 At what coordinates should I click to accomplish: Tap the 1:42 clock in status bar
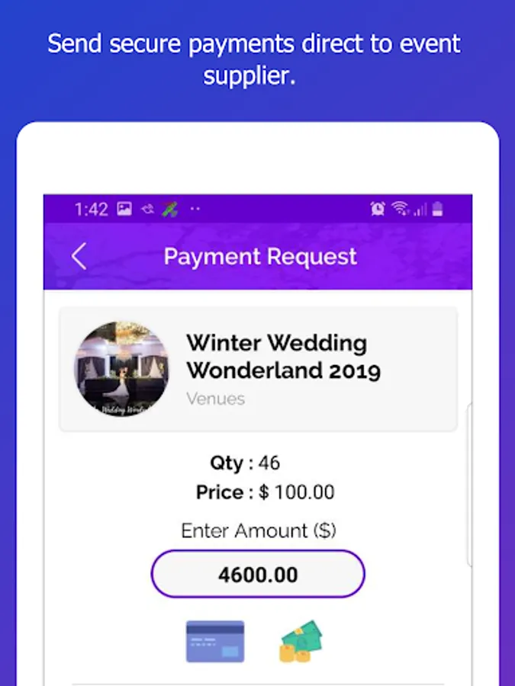click(x=91, y=209)
